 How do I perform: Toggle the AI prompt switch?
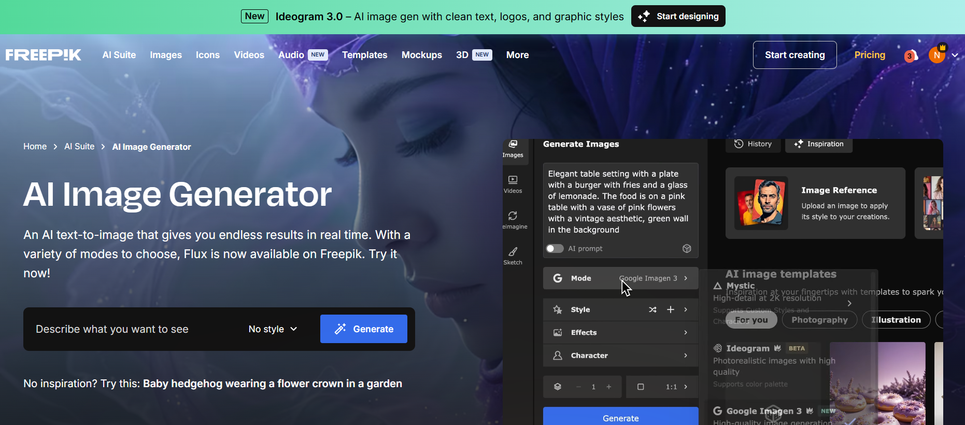(x=555, y=248)
